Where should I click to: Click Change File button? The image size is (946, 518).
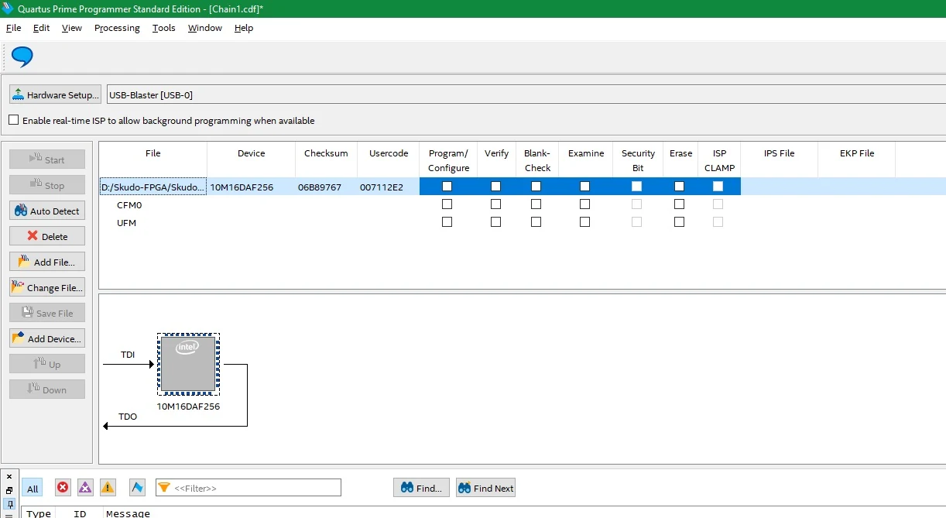click(47, 287)
